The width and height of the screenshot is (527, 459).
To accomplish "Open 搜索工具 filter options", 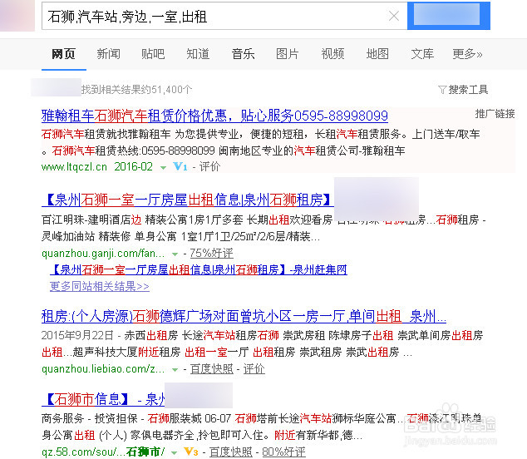I will (x=468, y=90).
